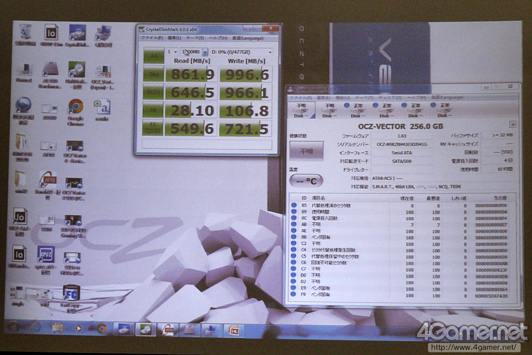Open Windows Explorer folder icon on the taskbar
Screen dimensions: 532x355
[58, 328]
